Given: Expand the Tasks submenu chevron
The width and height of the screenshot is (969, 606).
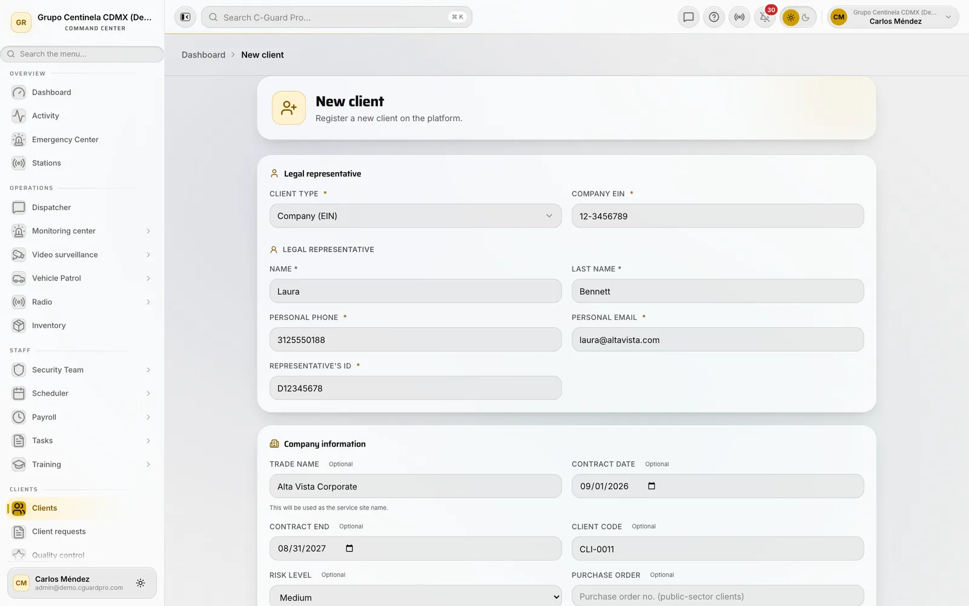Looking at the screenshot, I should tap(148, 441).
